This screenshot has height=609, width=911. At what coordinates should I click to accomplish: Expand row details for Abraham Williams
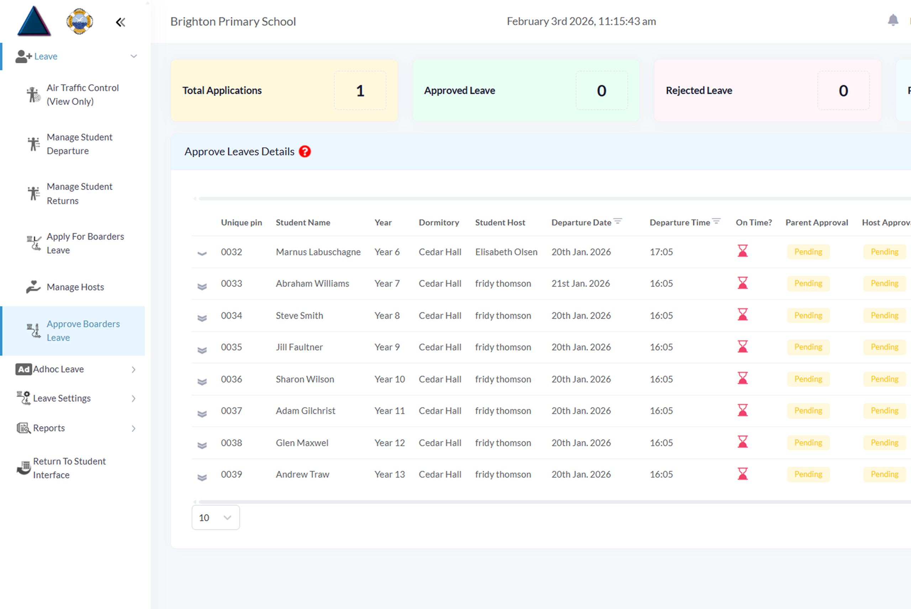pyautogui.click(x=202, y=286)
